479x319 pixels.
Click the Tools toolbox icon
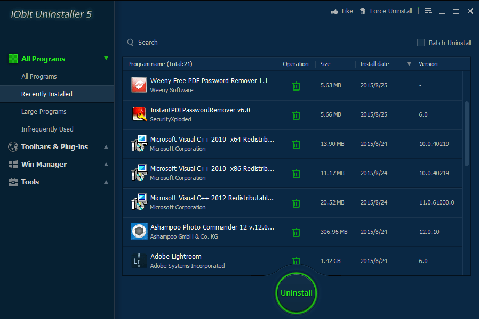coord(13,182)
